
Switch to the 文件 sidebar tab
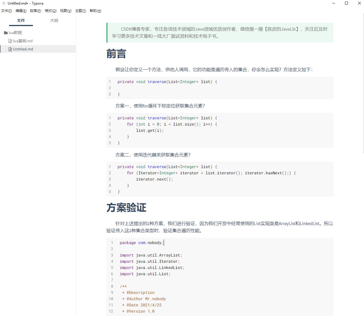coord(21,20)
